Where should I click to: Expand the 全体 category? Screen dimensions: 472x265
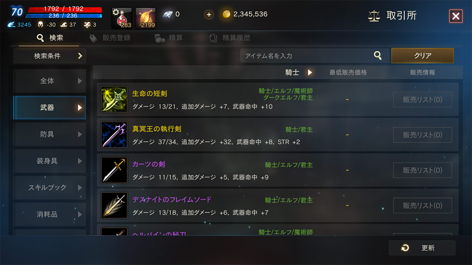click(x=50, y=81)
